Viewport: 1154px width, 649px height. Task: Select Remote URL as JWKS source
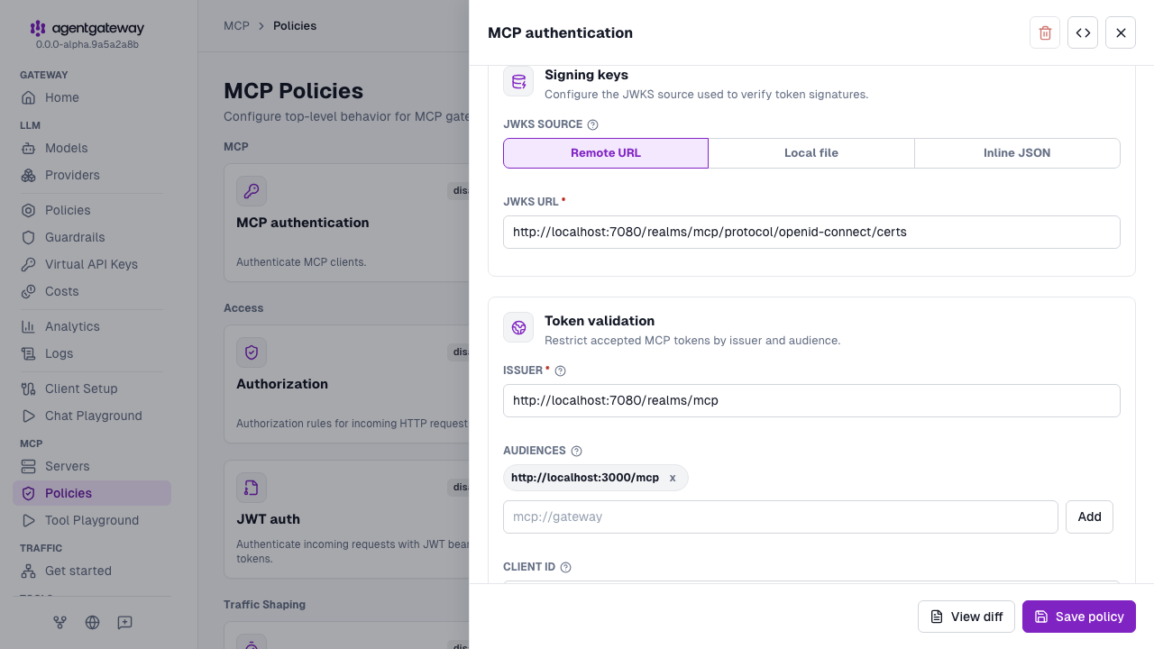(606, 153)
